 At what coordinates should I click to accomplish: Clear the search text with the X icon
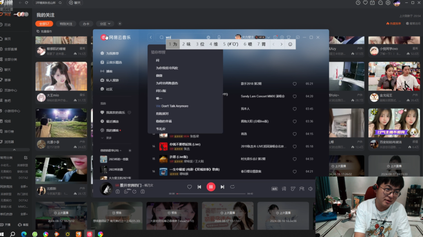(x=208, y=37)
